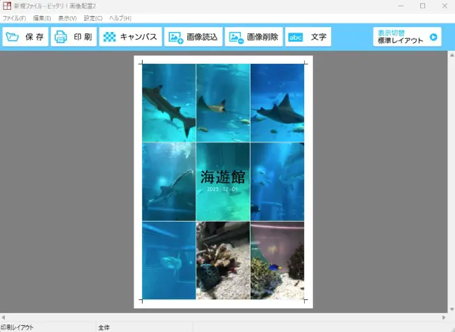Select the bottom-right blue fish coral photo
Screen dimensions: 455x332
coord(277,260)
